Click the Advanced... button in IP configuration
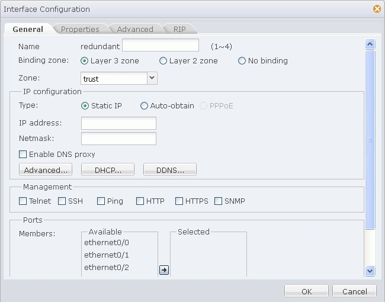 46,170
